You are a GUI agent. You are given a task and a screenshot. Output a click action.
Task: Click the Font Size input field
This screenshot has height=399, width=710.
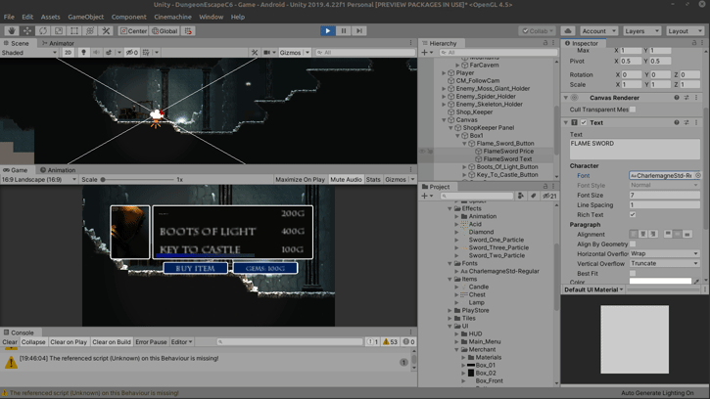coord(664,195)
